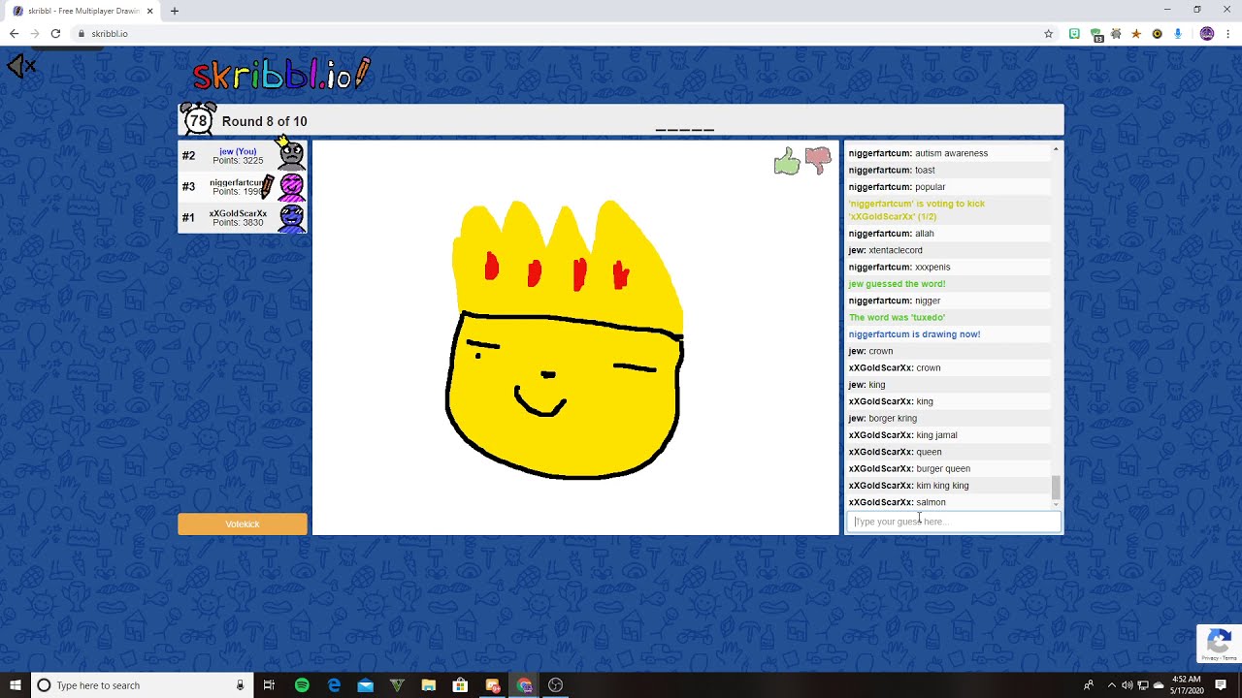Click the 'Round 8 of 10' text
The width and height of the screenshot is (1242, 698).
pyautogui.click(x=264, y=121)
